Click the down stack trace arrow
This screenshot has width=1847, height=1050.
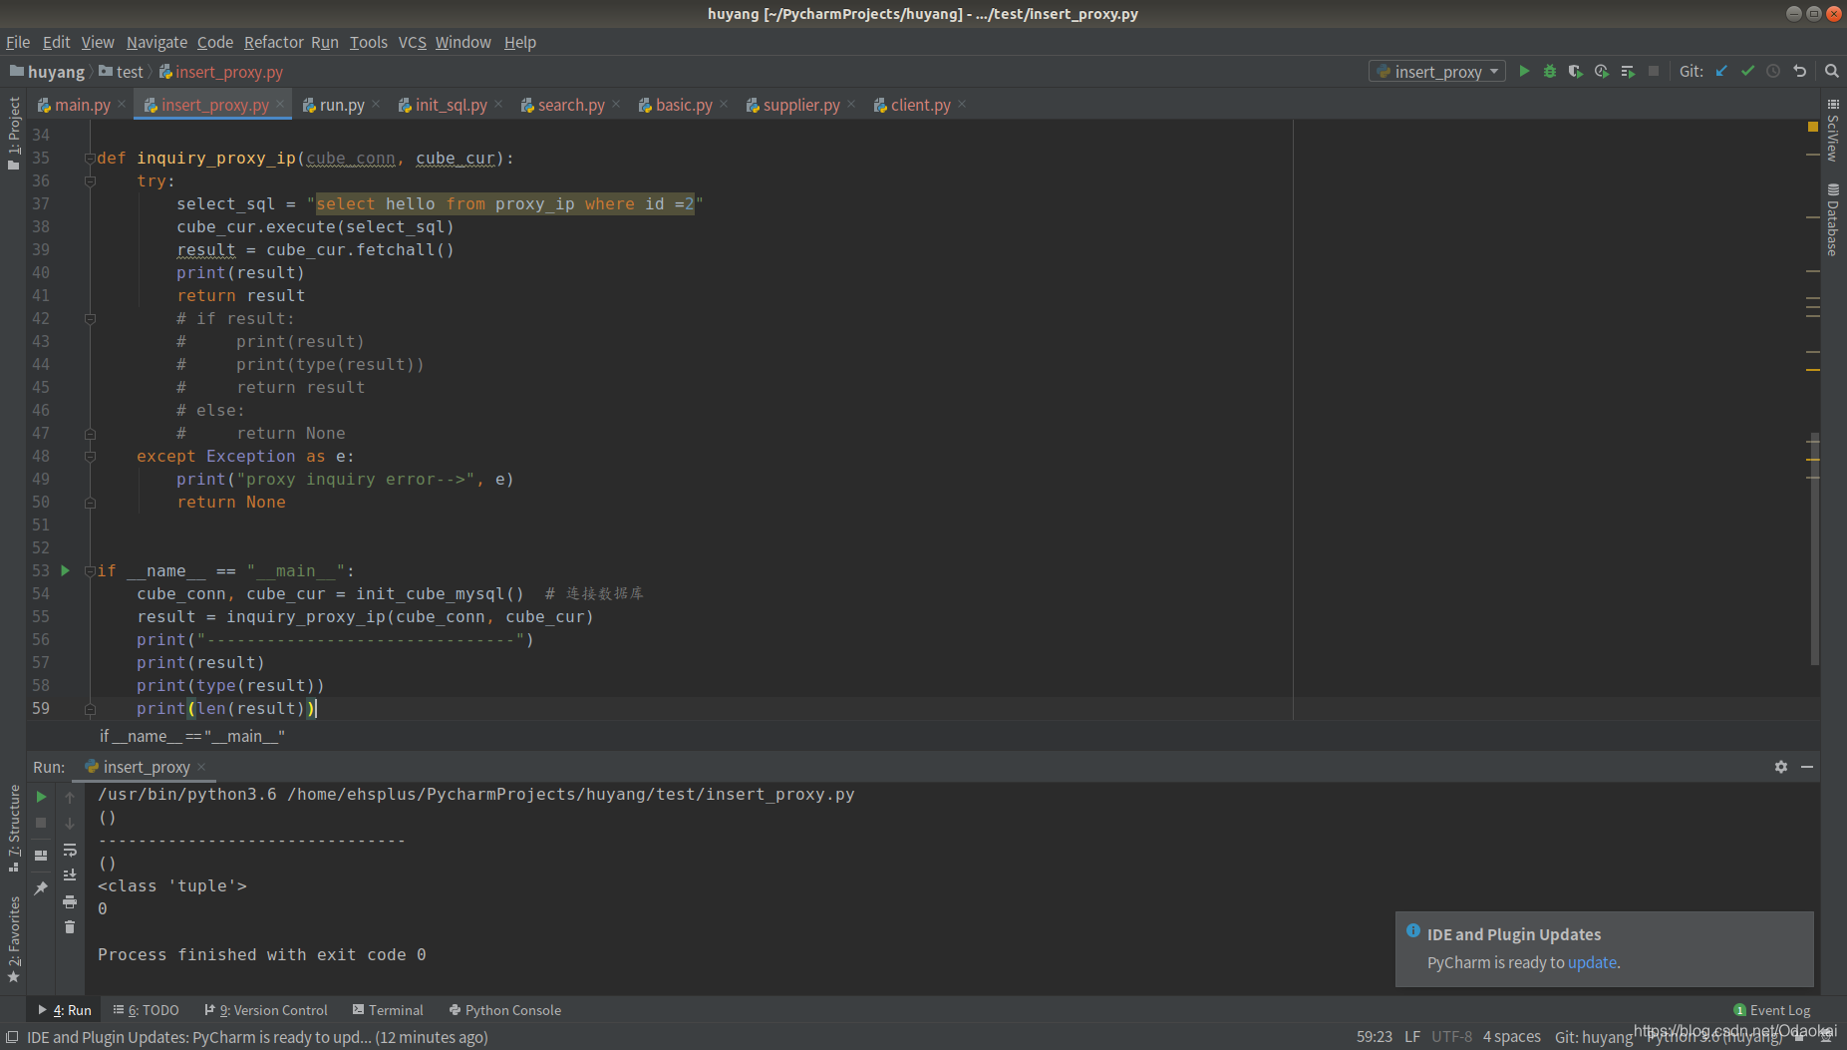click(x=70, y=824)
